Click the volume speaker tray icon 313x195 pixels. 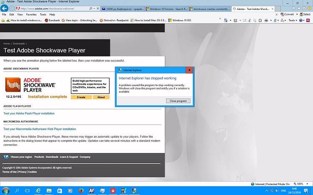(277, 190)
